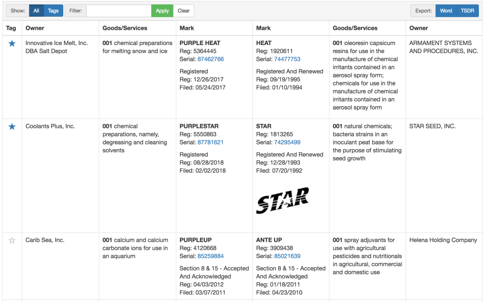The height and width of the screenshot is (302, 485).
Task: Open serial 74477753 for HEAT mark
Action: click(287, 59)
